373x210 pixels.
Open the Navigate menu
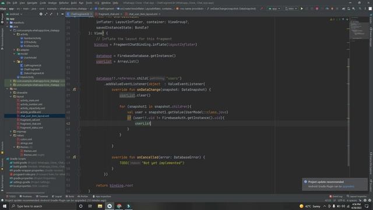32,3
